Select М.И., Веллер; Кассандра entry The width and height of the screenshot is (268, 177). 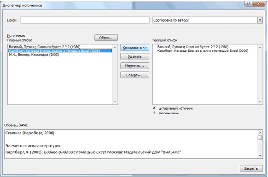pos(34,55)
